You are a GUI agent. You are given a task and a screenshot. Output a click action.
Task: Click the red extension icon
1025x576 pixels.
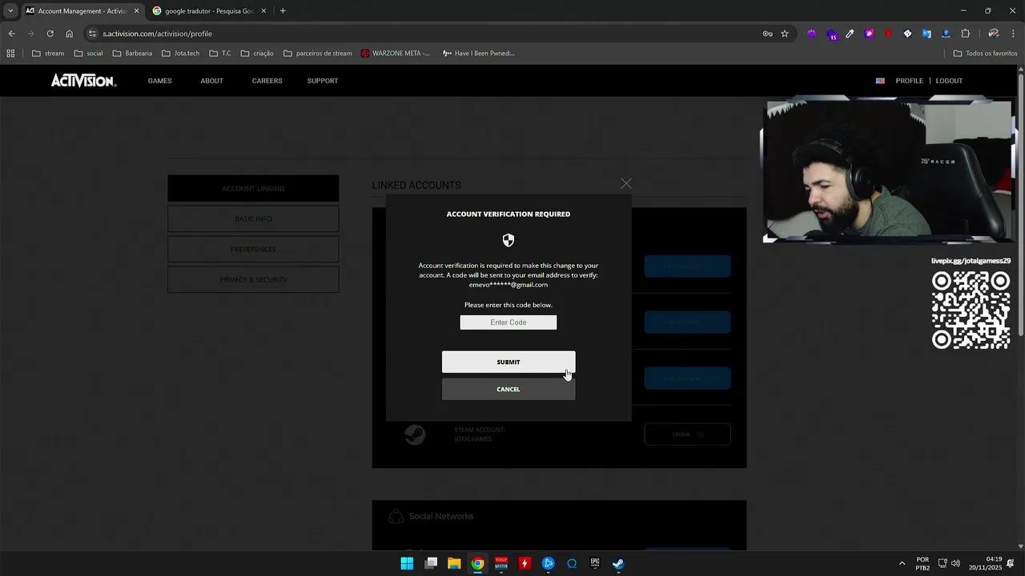pyautogui.click(x=888, y=34)
